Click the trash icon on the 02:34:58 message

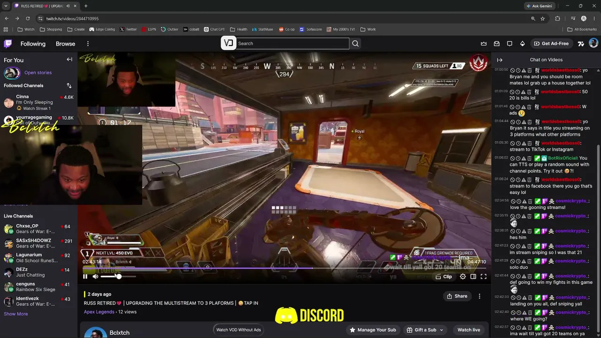coord(529,201)
